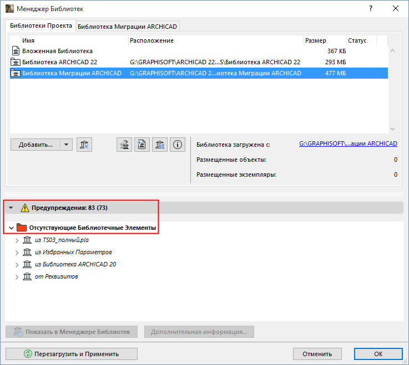Click location 'G:\GRAPHISOFT\ARCHICAD 22...S\Библиотека ARCHICAD 22'
This screenshot has height=365, width=409.
(x=215, y=62)
